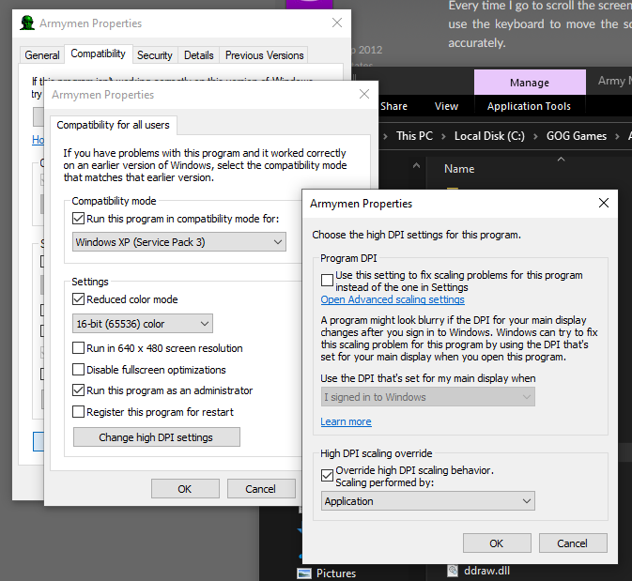This screenshot has width=632, height=581.
Task: Close the Compatibility for all users dialog
Action: [x=364, y=94]
